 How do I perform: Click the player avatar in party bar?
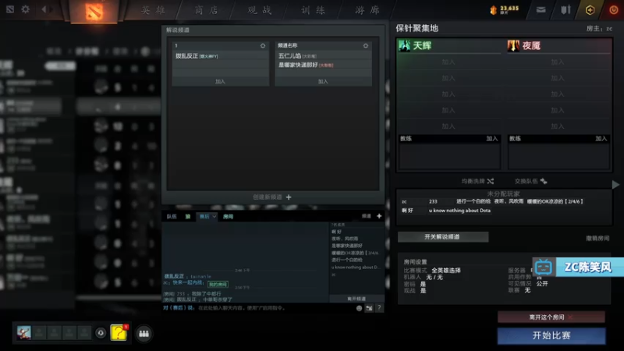[24, 333]
